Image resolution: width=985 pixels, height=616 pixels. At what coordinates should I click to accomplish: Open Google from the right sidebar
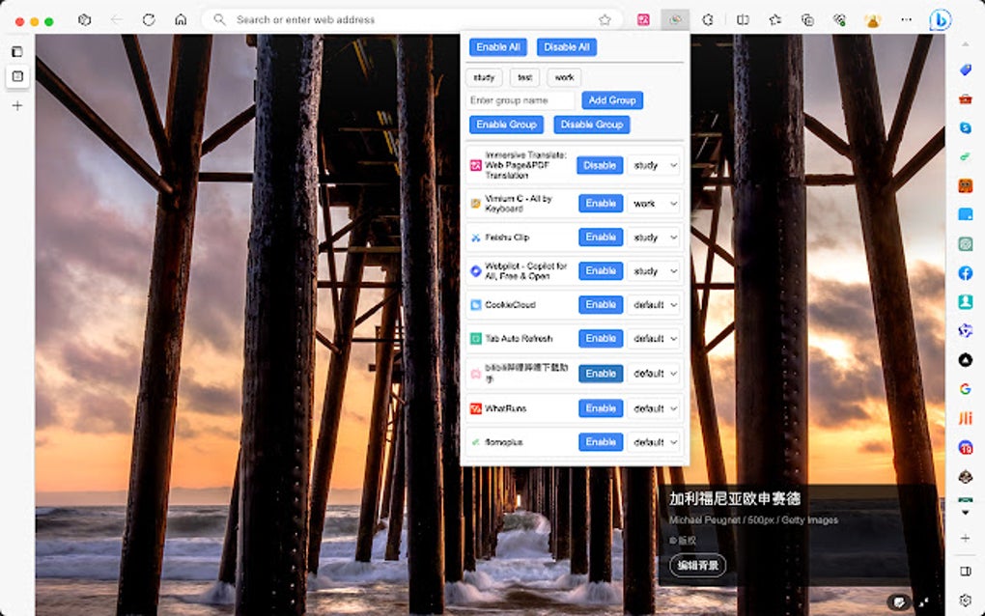966,387
